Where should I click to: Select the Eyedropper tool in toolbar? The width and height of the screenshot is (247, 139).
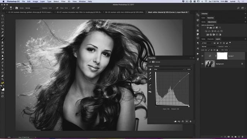pos(2,32)
